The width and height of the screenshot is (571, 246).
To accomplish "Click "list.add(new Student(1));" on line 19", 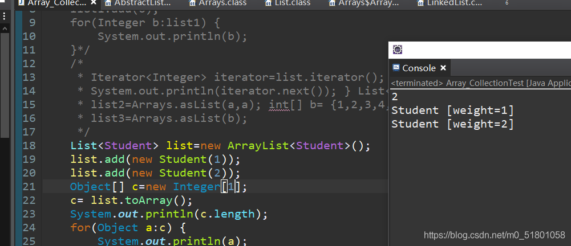I will click(156, 159).
